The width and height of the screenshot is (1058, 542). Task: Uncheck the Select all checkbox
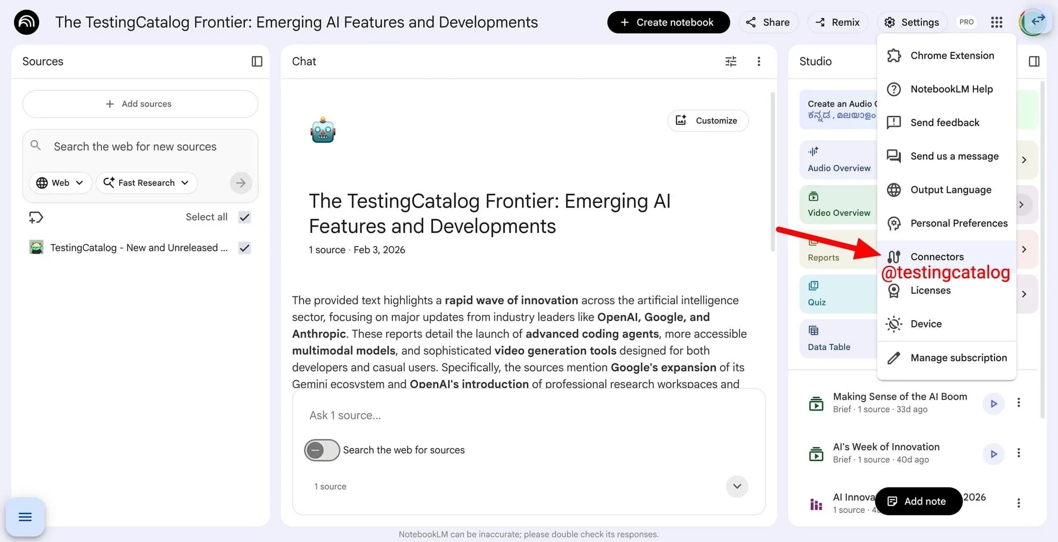pyautogui.click(x=244, y=217)
